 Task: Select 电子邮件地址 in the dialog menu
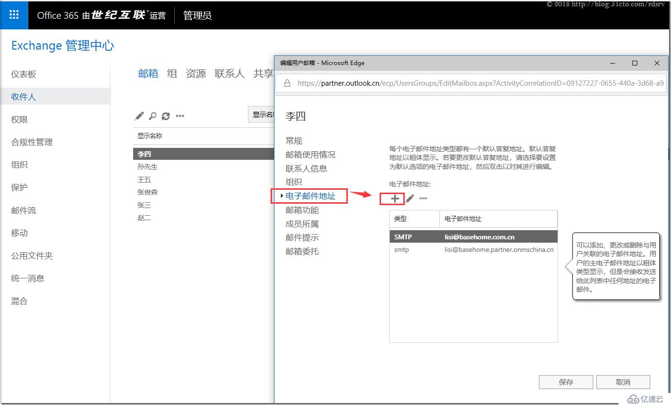[310, 196]
